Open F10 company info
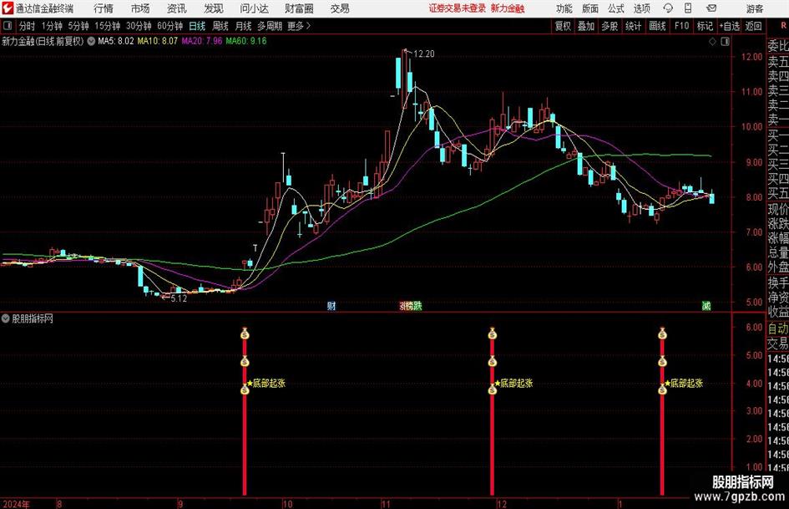 pos(682,26)
